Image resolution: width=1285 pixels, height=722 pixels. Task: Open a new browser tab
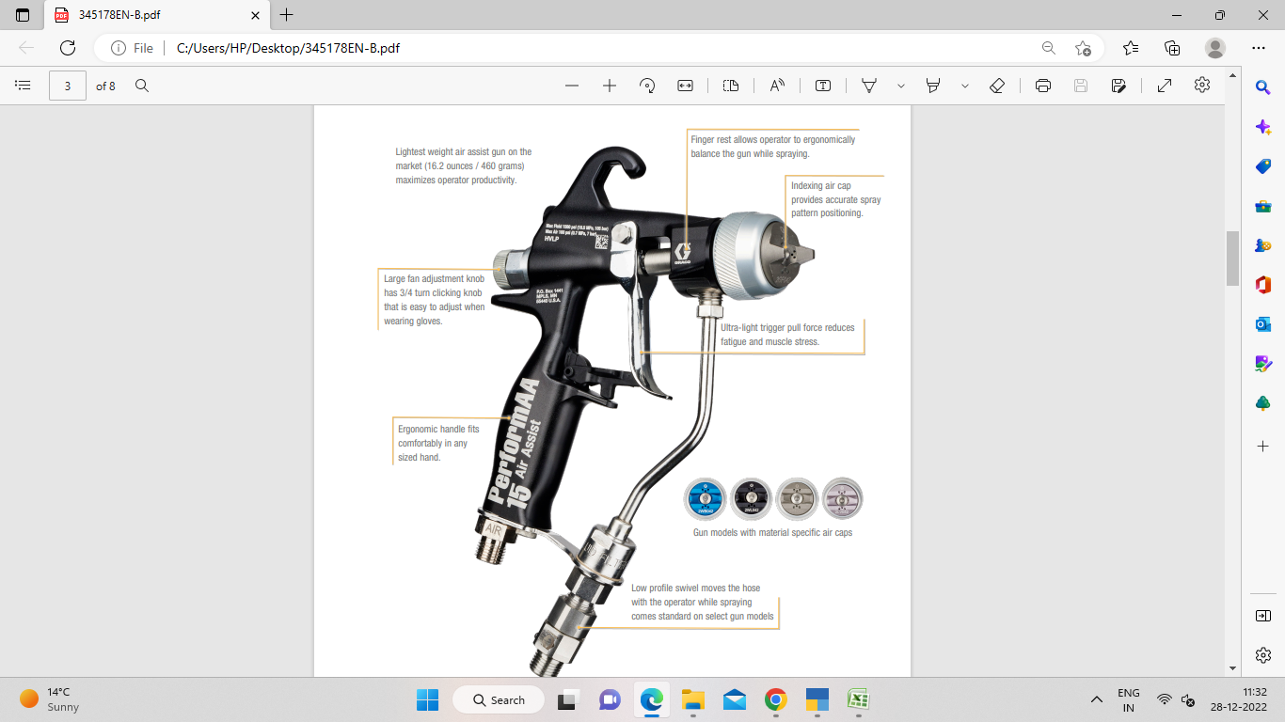point(287,15)
